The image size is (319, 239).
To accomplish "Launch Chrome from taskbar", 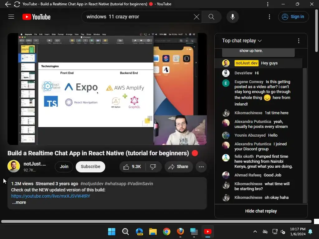I will pos(167,232).
